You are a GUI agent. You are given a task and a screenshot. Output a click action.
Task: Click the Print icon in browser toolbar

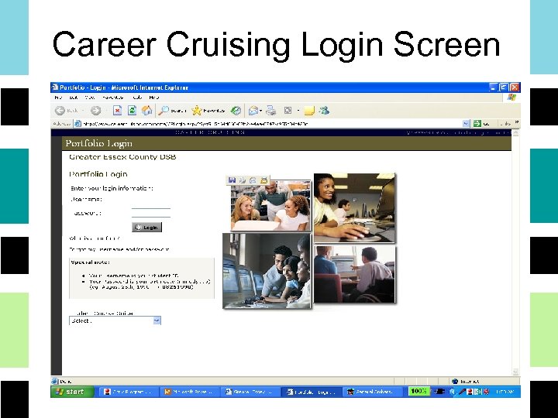270,111
